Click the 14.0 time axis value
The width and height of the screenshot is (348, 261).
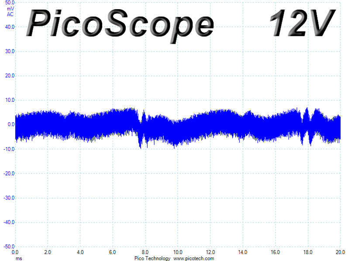(243, 252)
